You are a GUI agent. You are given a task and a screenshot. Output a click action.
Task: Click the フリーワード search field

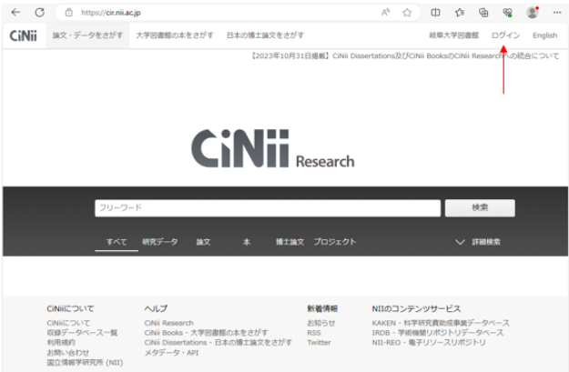point(268,208)
